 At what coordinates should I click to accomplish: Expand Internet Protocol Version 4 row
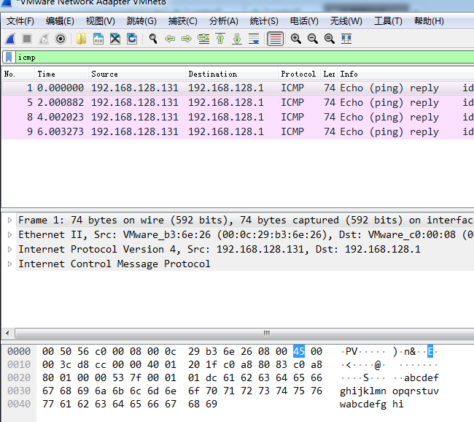(x=9, y=249)
